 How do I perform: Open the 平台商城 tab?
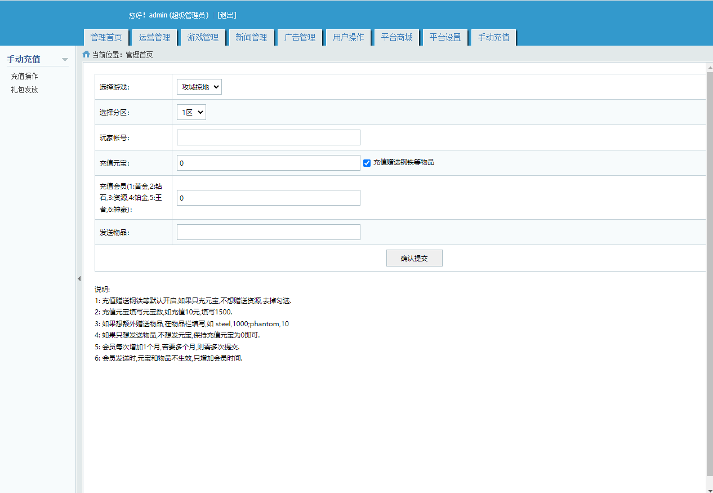396,38
